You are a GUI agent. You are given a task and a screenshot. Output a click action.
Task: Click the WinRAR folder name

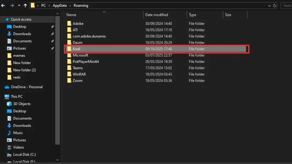pyautogui.click(x=79, y=74)
